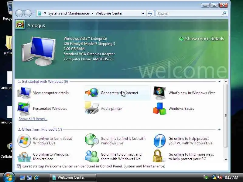The width and height of the screenshot is (243, 182).
Task: Click Show desktop in Quick Launch
Action: click(22, 177)
